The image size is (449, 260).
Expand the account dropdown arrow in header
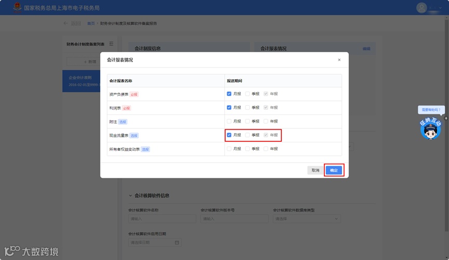[x=440, y=8]
